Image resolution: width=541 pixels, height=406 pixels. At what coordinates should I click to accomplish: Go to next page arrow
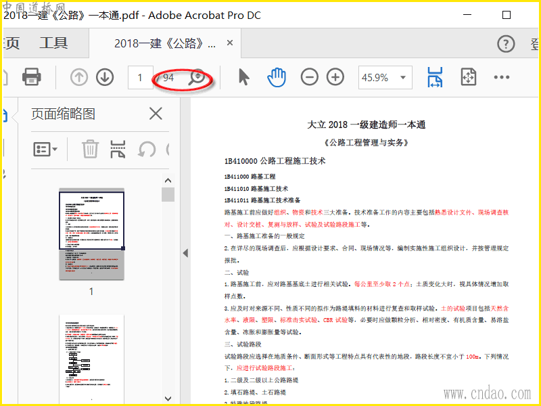pos(105,77)
